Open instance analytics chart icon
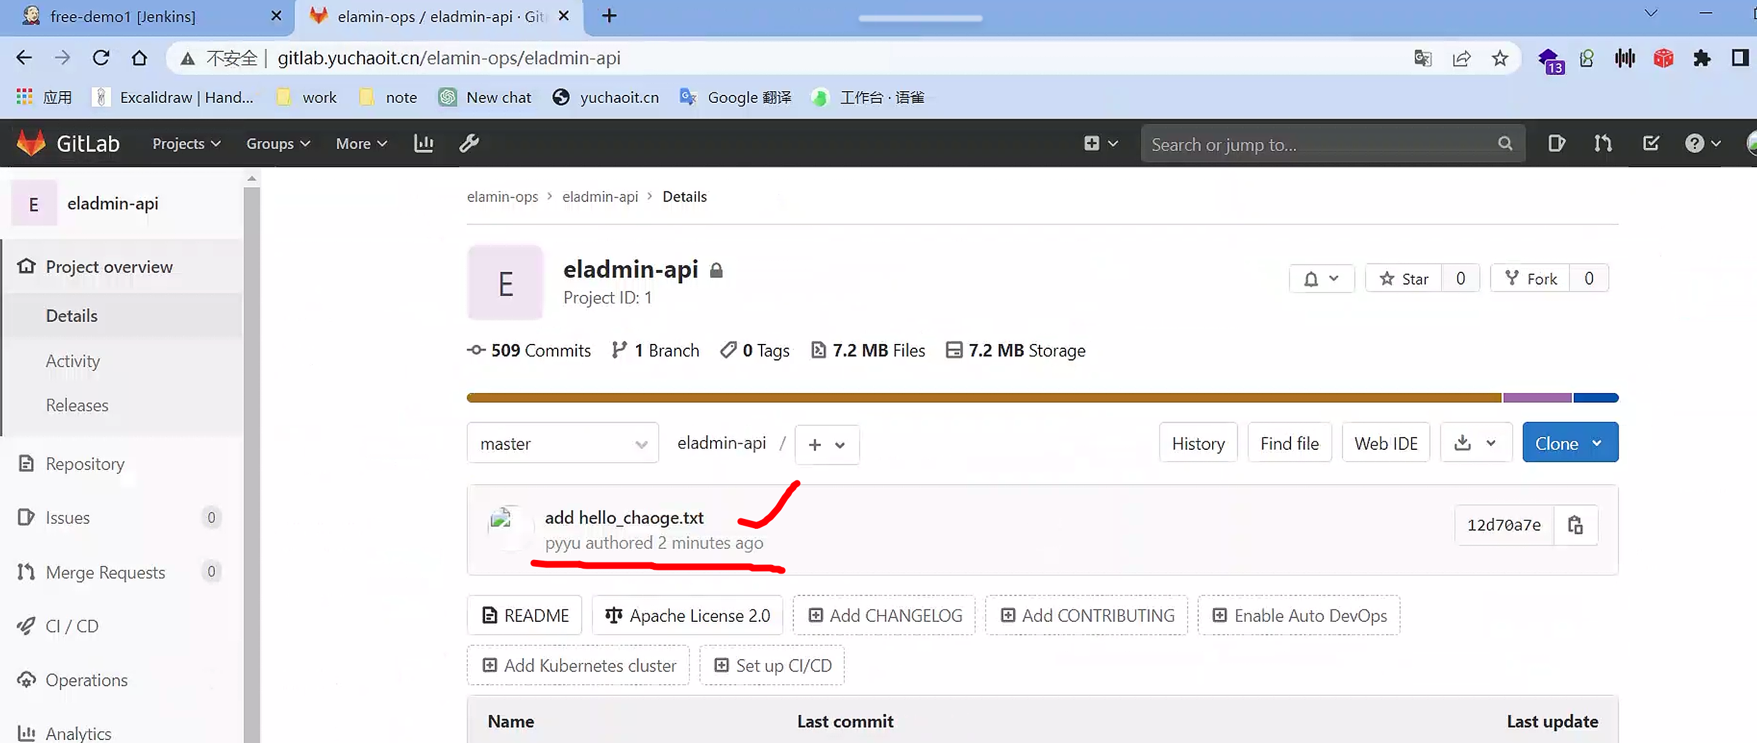 point(424,143)
